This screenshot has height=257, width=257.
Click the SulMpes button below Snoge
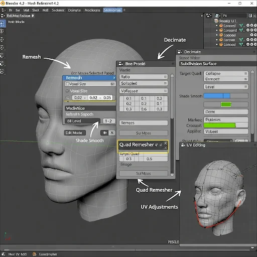point(144,173)
